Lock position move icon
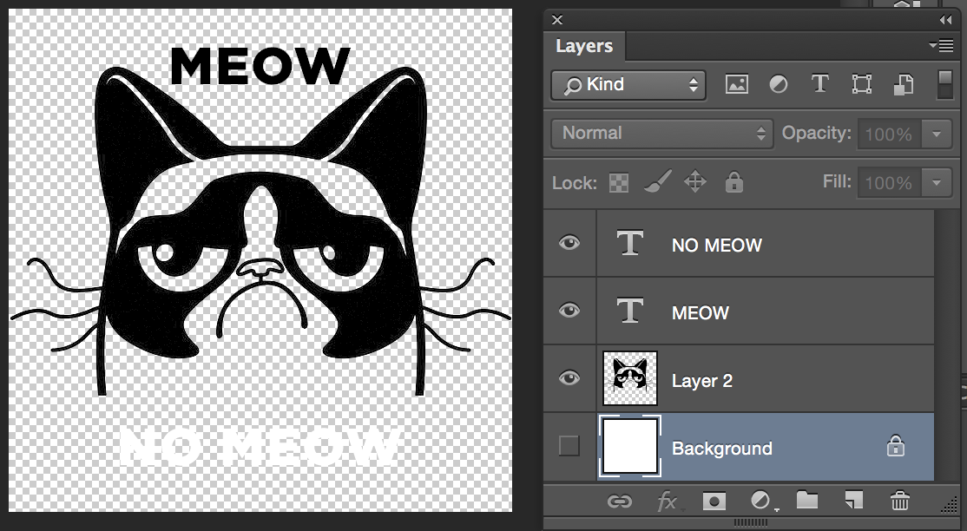This screenshot has width=967, height=531. pos(695,182)
